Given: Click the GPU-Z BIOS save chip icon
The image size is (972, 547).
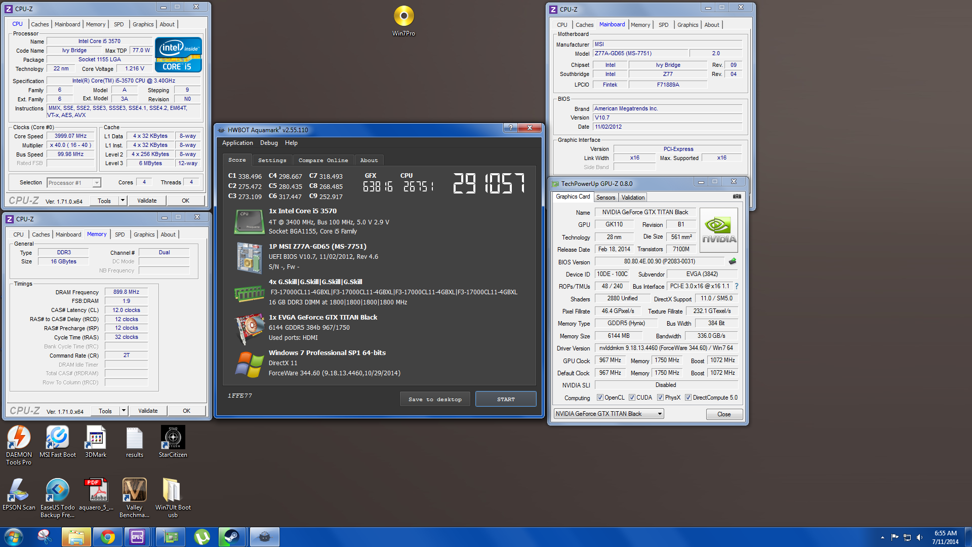Looking at the screenshot, I should (x=733, y=261).
